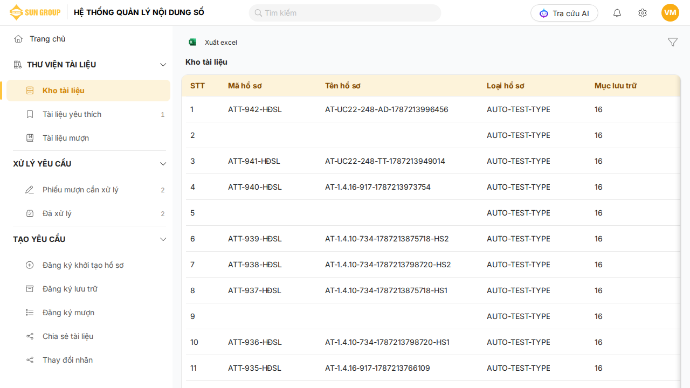The image size is (690, 388).
Task: Open the VM user avatar menu
Action: [x=670, y=12]
